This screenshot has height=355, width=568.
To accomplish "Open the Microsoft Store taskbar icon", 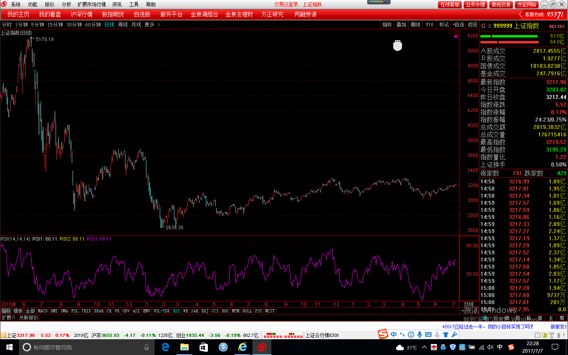I will pyautogui.click(x=204, y=347).
